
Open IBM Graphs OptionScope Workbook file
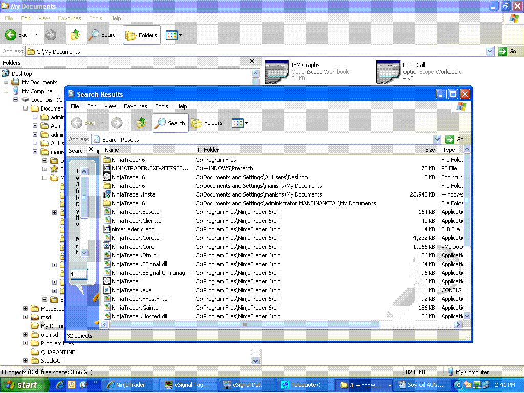point(307,72)
